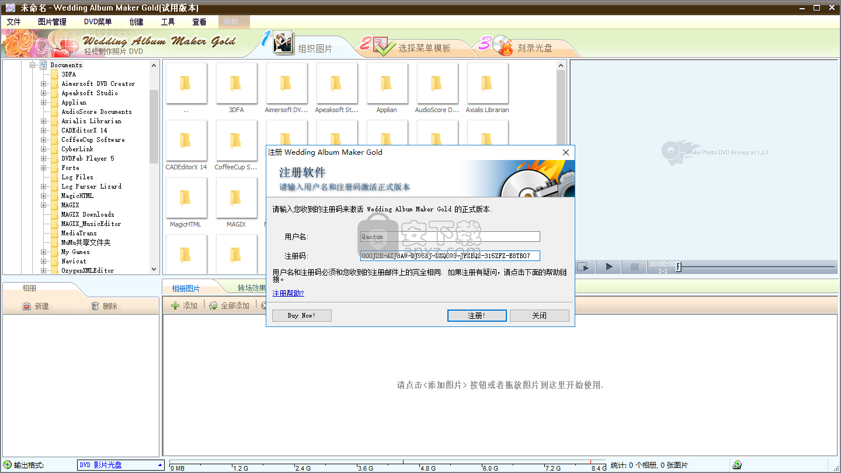The height and width of the screenshot is (473, 841).
Task: Expand the CyberLink tree node
Action: click(x=44, y=149)
